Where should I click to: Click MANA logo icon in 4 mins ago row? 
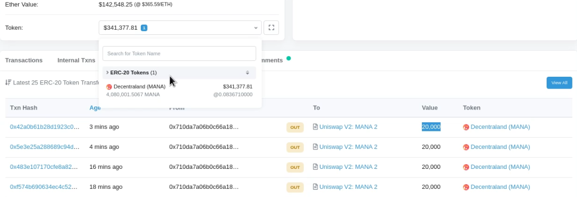tap(466, 147)
